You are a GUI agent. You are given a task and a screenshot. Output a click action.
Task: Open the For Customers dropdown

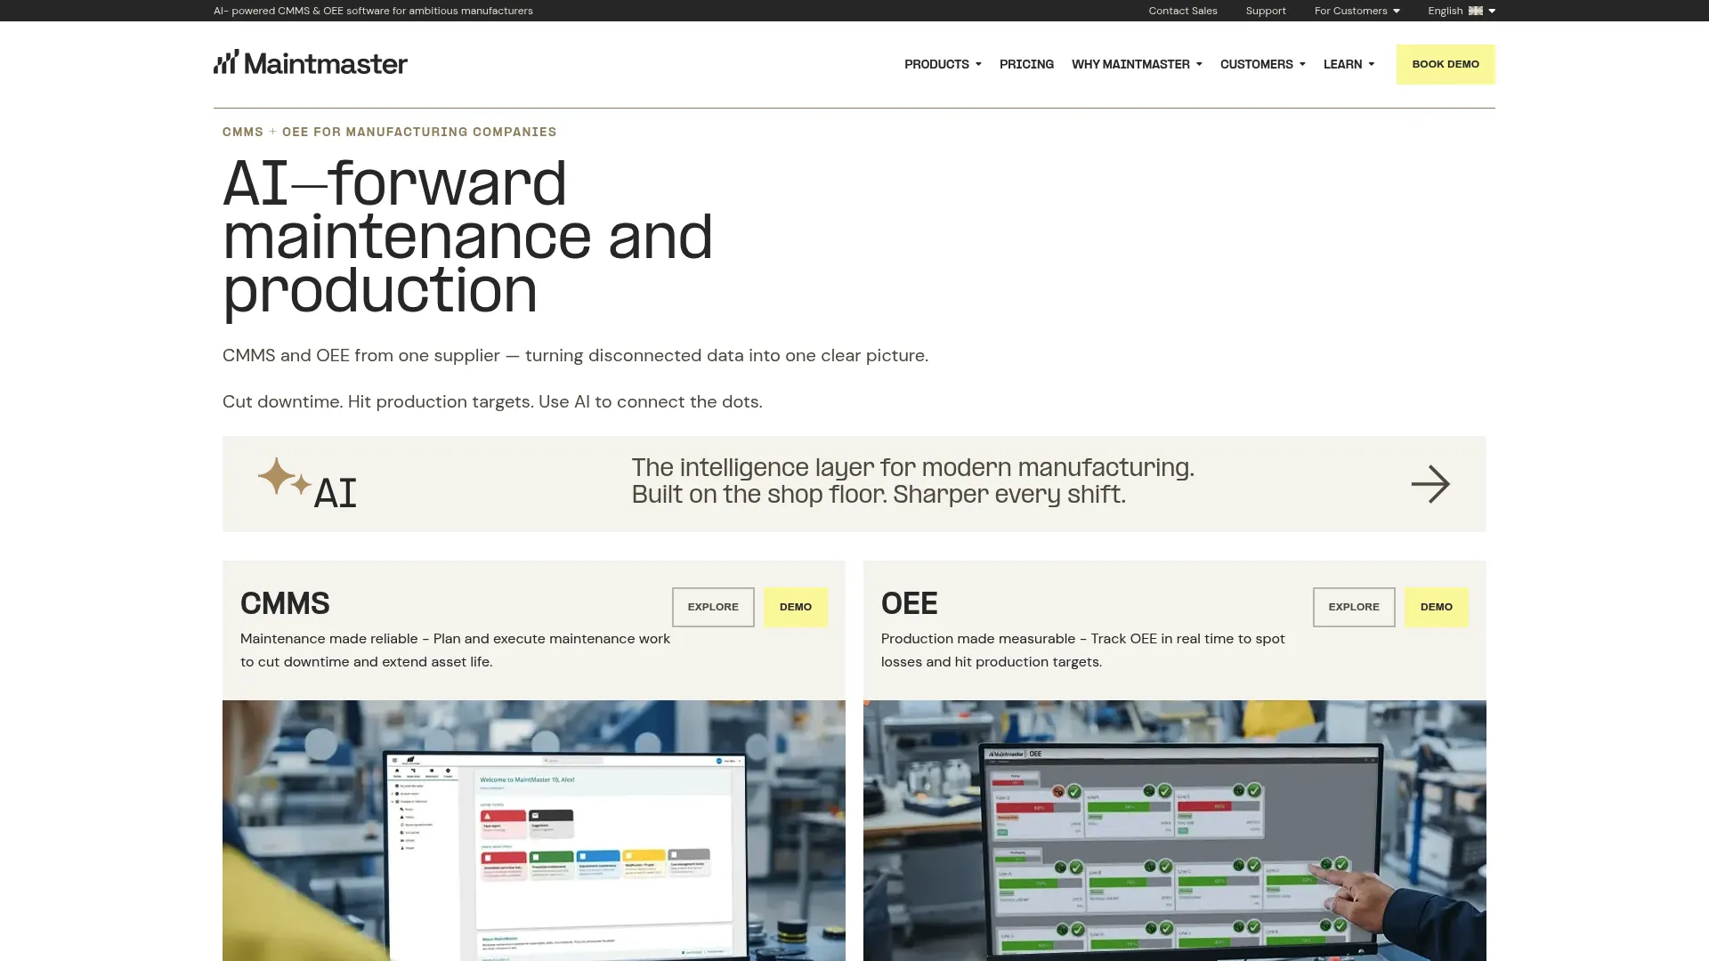1357,11
